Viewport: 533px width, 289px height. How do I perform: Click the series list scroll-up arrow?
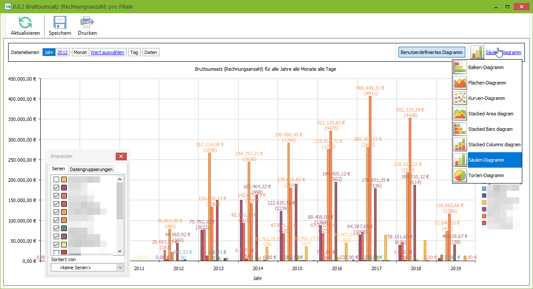pyautogui.click(x=120, y=179)
